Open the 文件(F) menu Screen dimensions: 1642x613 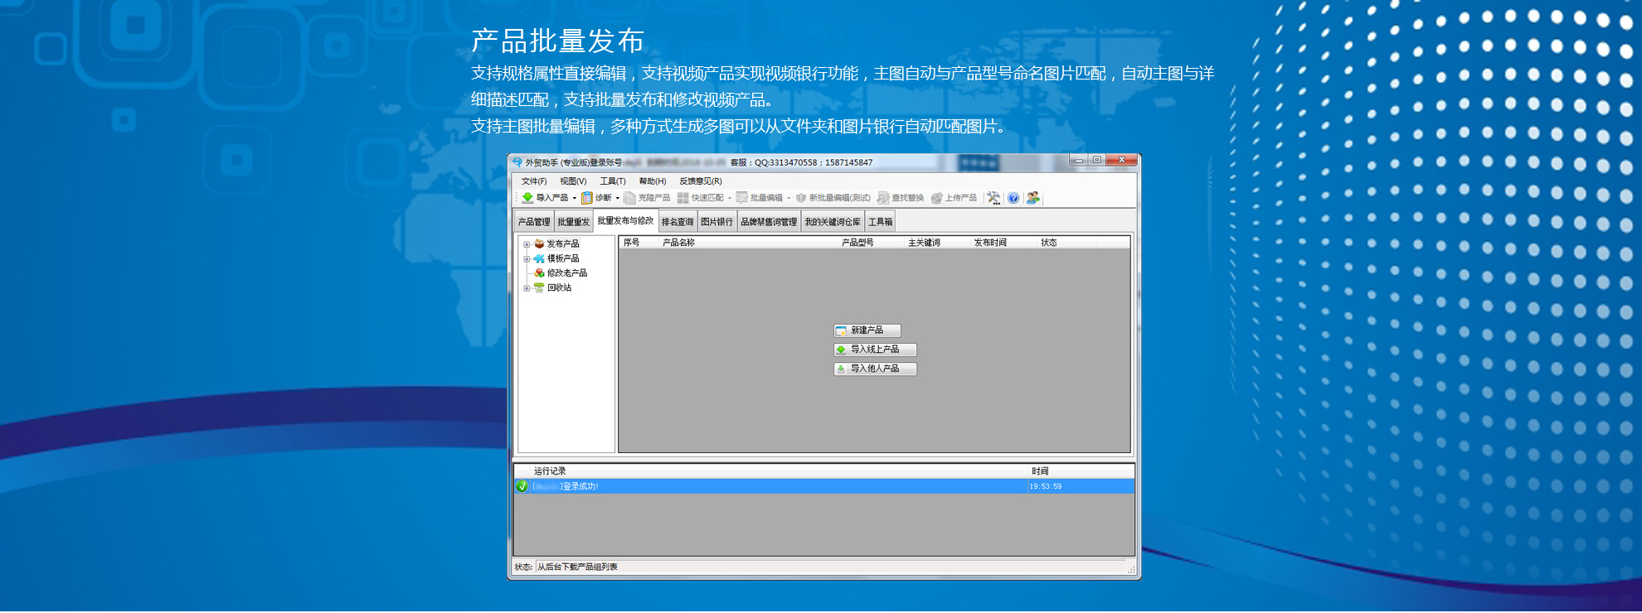point(534,181)
